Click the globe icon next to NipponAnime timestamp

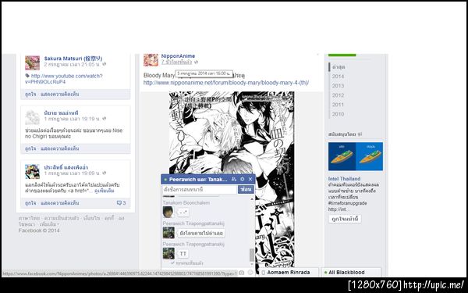(196, 63)
